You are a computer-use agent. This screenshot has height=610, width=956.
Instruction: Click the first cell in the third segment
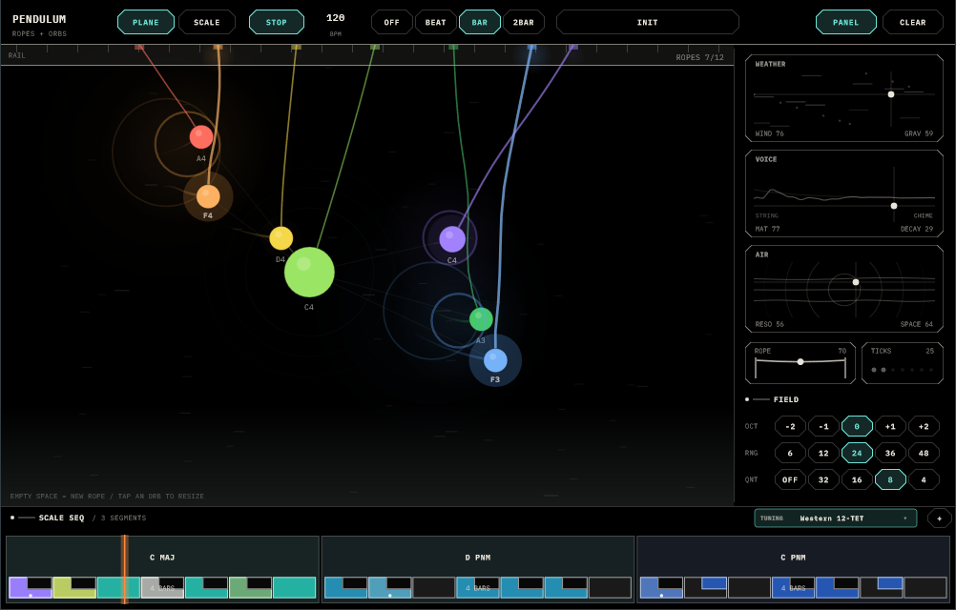(661, 588)
